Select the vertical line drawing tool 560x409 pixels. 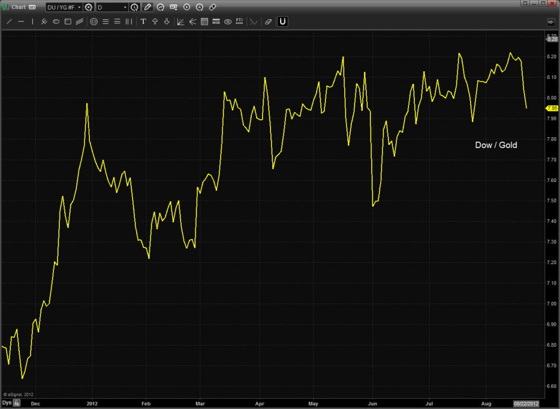33,22
